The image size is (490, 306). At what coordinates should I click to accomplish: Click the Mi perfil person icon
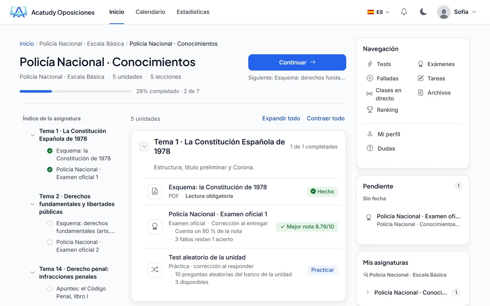[370, 134]
